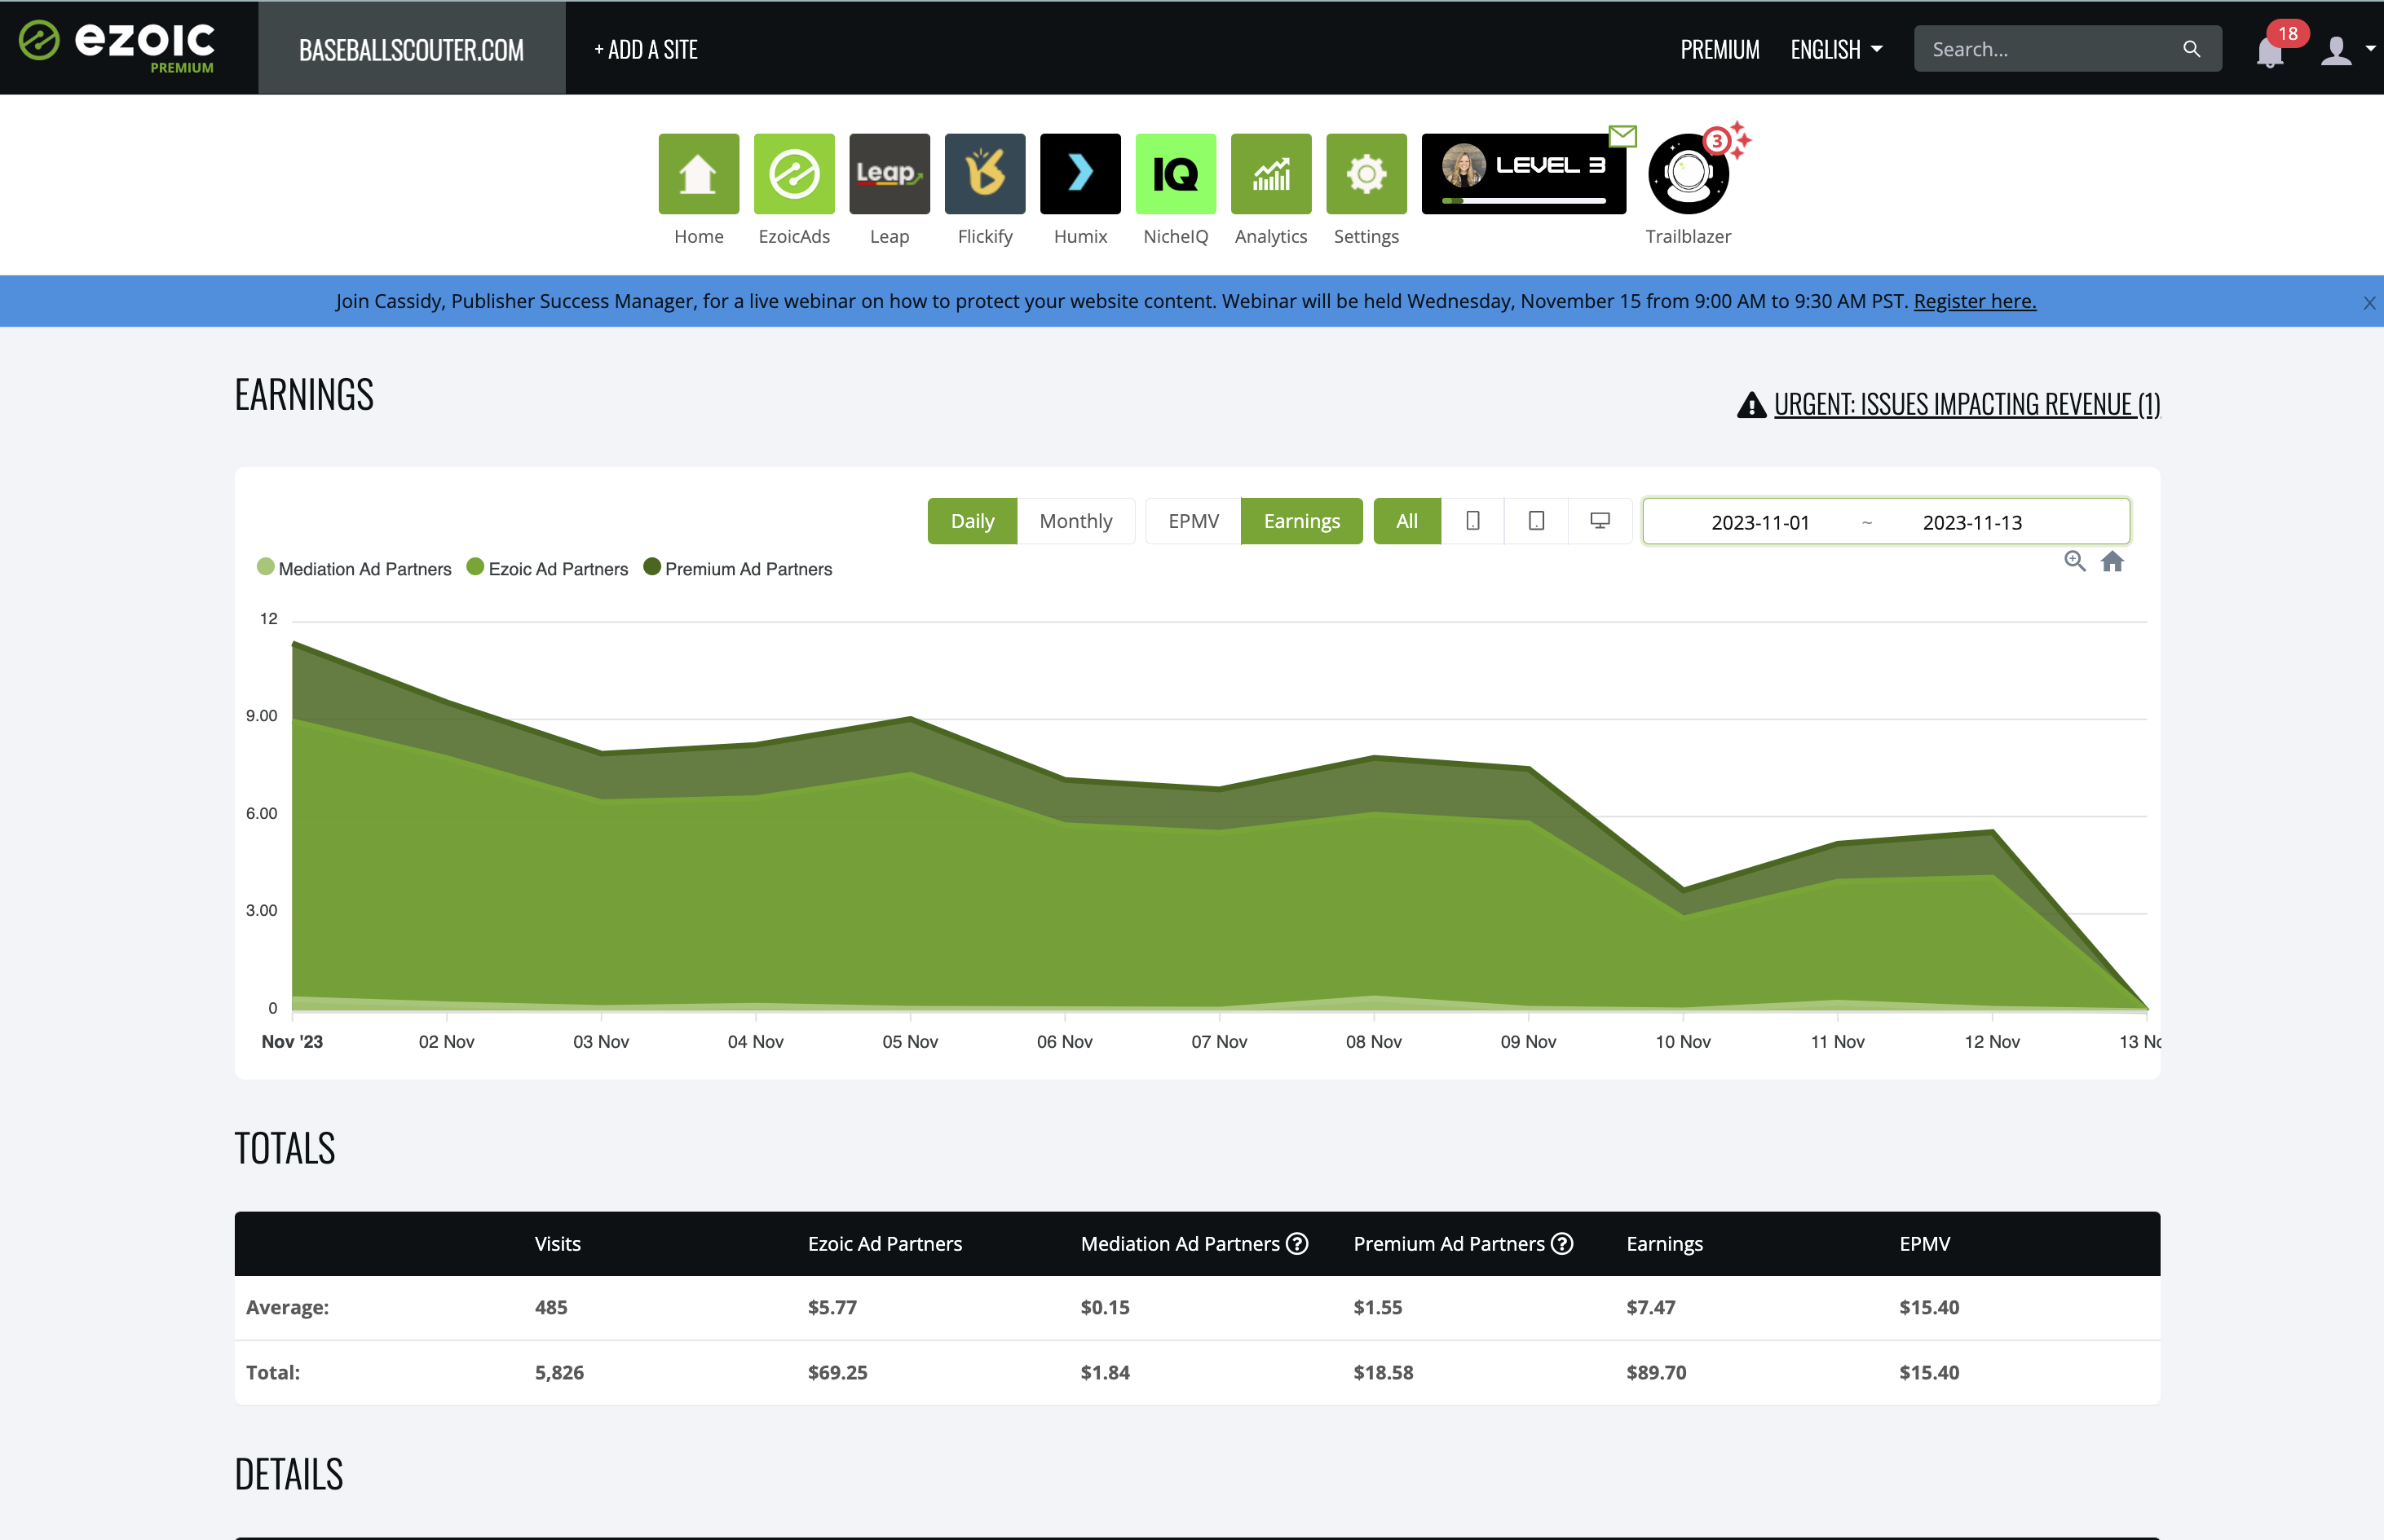Click the Ezoic Premium logo
The width and height of the screenshot is (2384, 1540).
tap(117, 46)
